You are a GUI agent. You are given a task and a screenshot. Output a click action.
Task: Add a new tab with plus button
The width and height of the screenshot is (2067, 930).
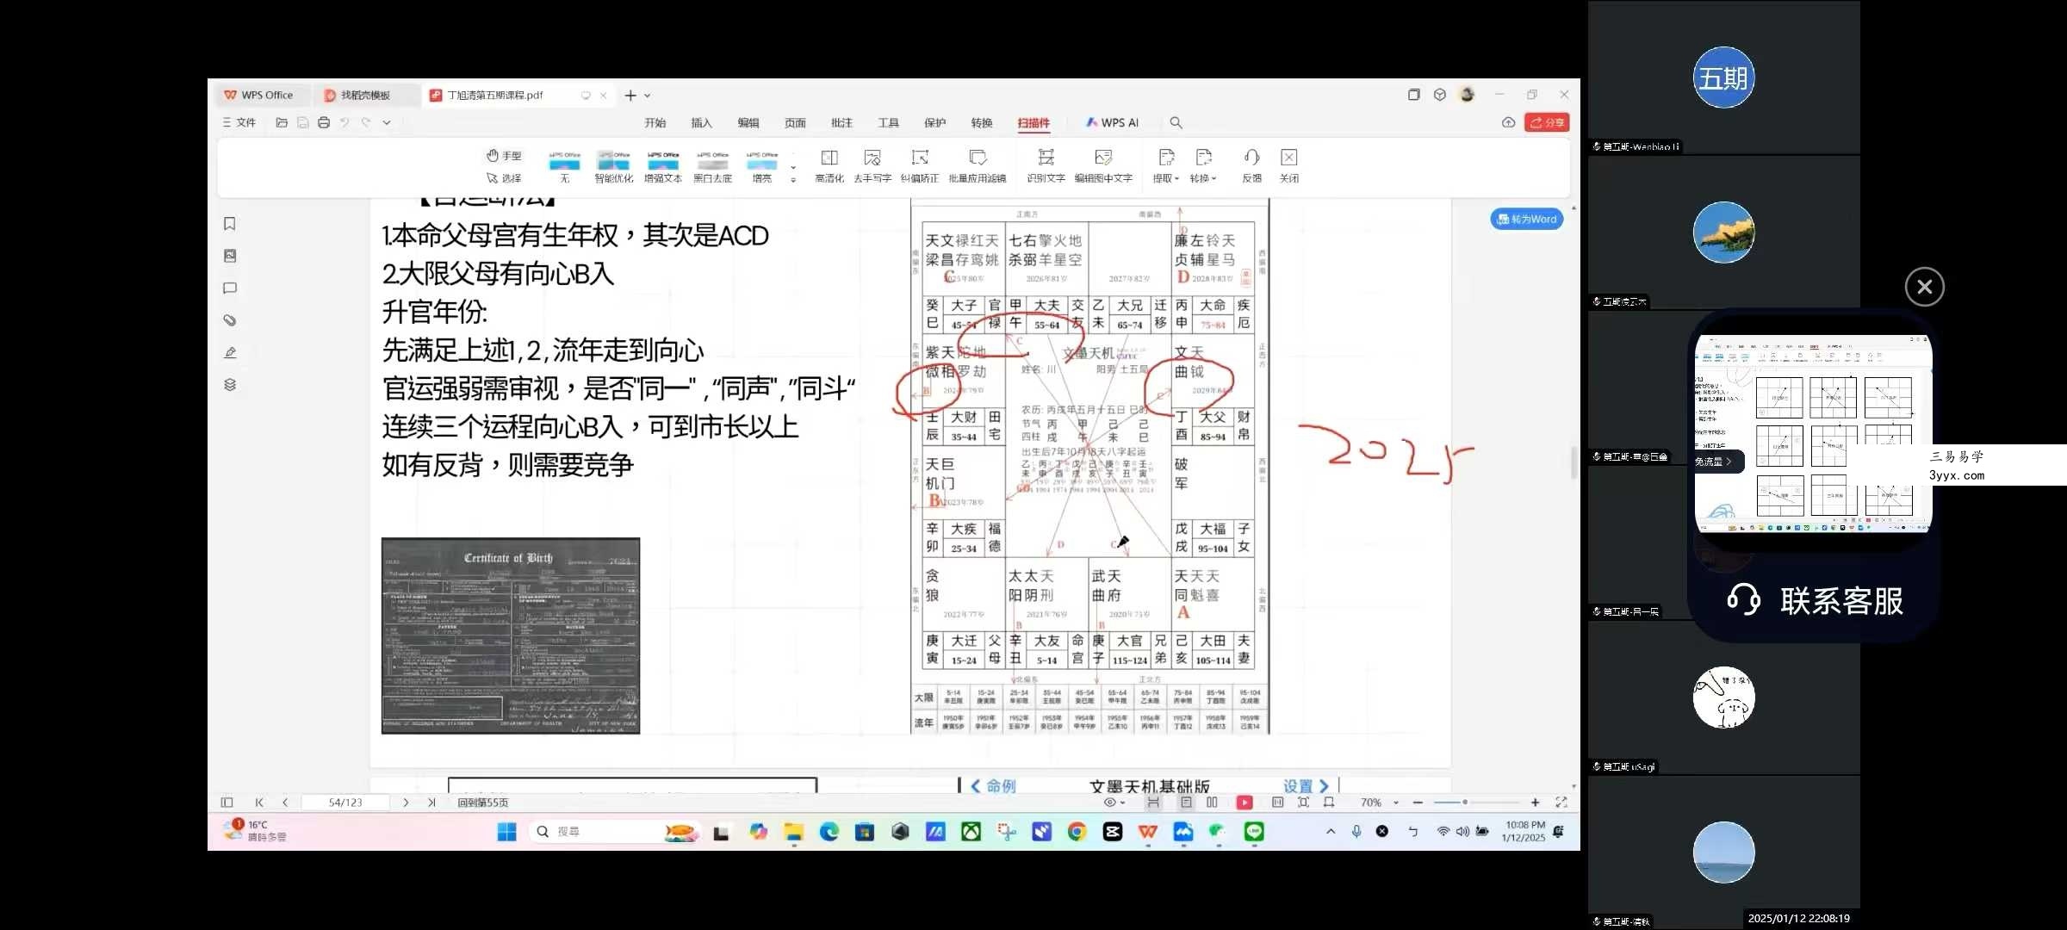tap(630, 96)
